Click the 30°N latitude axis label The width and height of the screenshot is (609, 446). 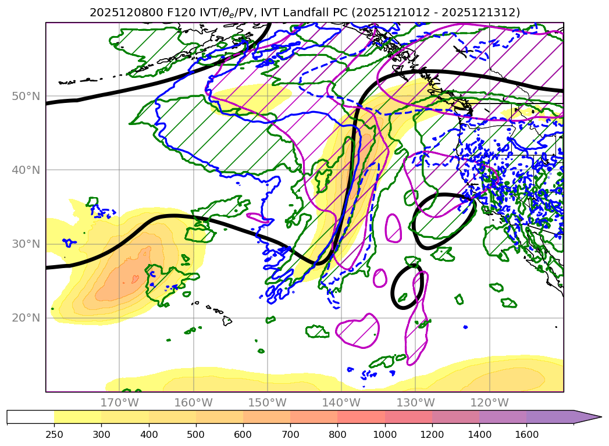point(27,244)
